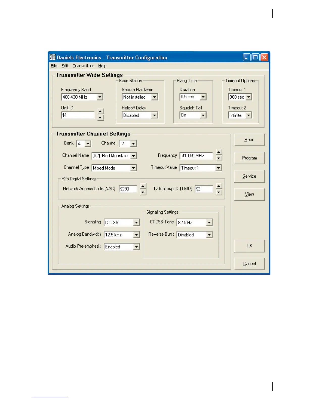Viewport: 309px width, 400px height.
Task: Click the Frequency field showing 410.55 MHz
Action: pyautogui.click(x=196, y=156)
